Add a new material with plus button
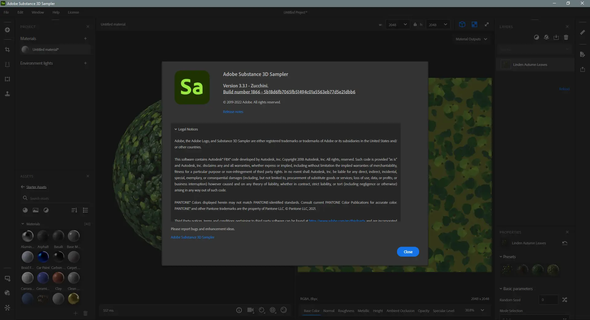590x320 pixels. pos(85,38)
